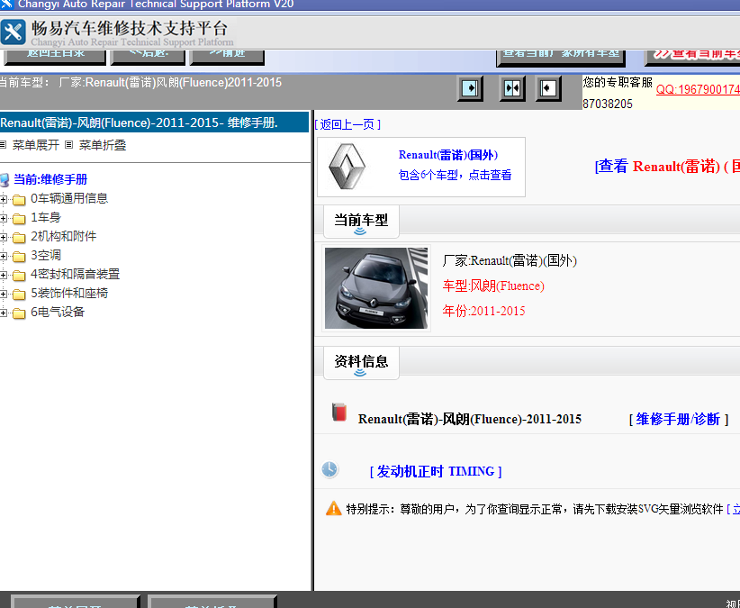Click the wrench app logo icon
Image resolution: width=740 pixels, height=608 pixels.
[x=13, y=32]
